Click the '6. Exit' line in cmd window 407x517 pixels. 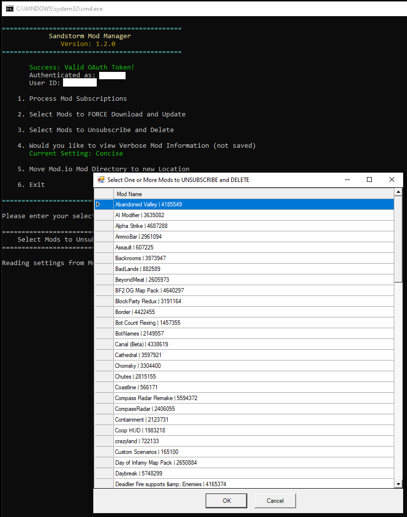pos(31,185)
